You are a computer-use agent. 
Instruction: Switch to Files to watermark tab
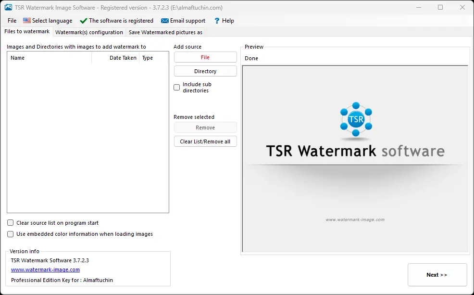[27, 31]
